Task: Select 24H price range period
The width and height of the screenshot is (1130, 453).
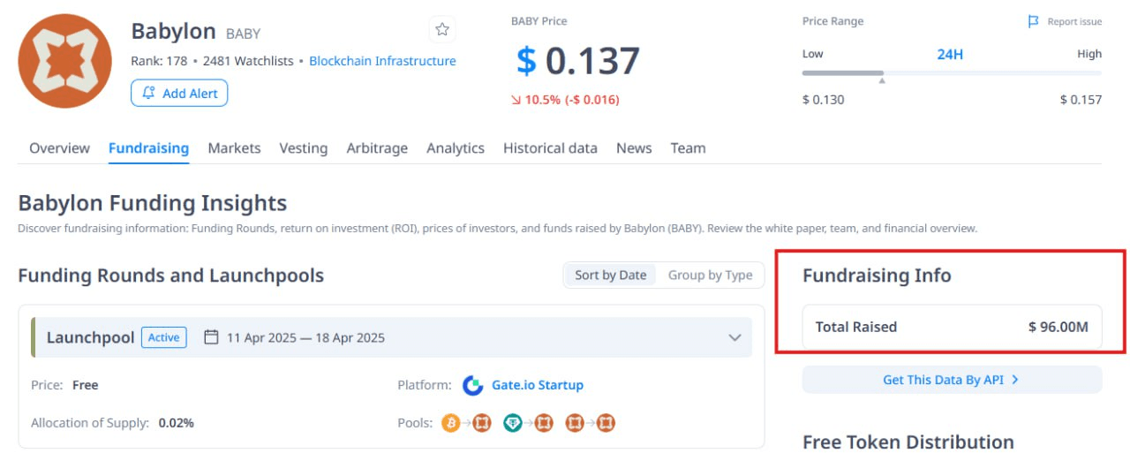Action: [x=950, y=54]
